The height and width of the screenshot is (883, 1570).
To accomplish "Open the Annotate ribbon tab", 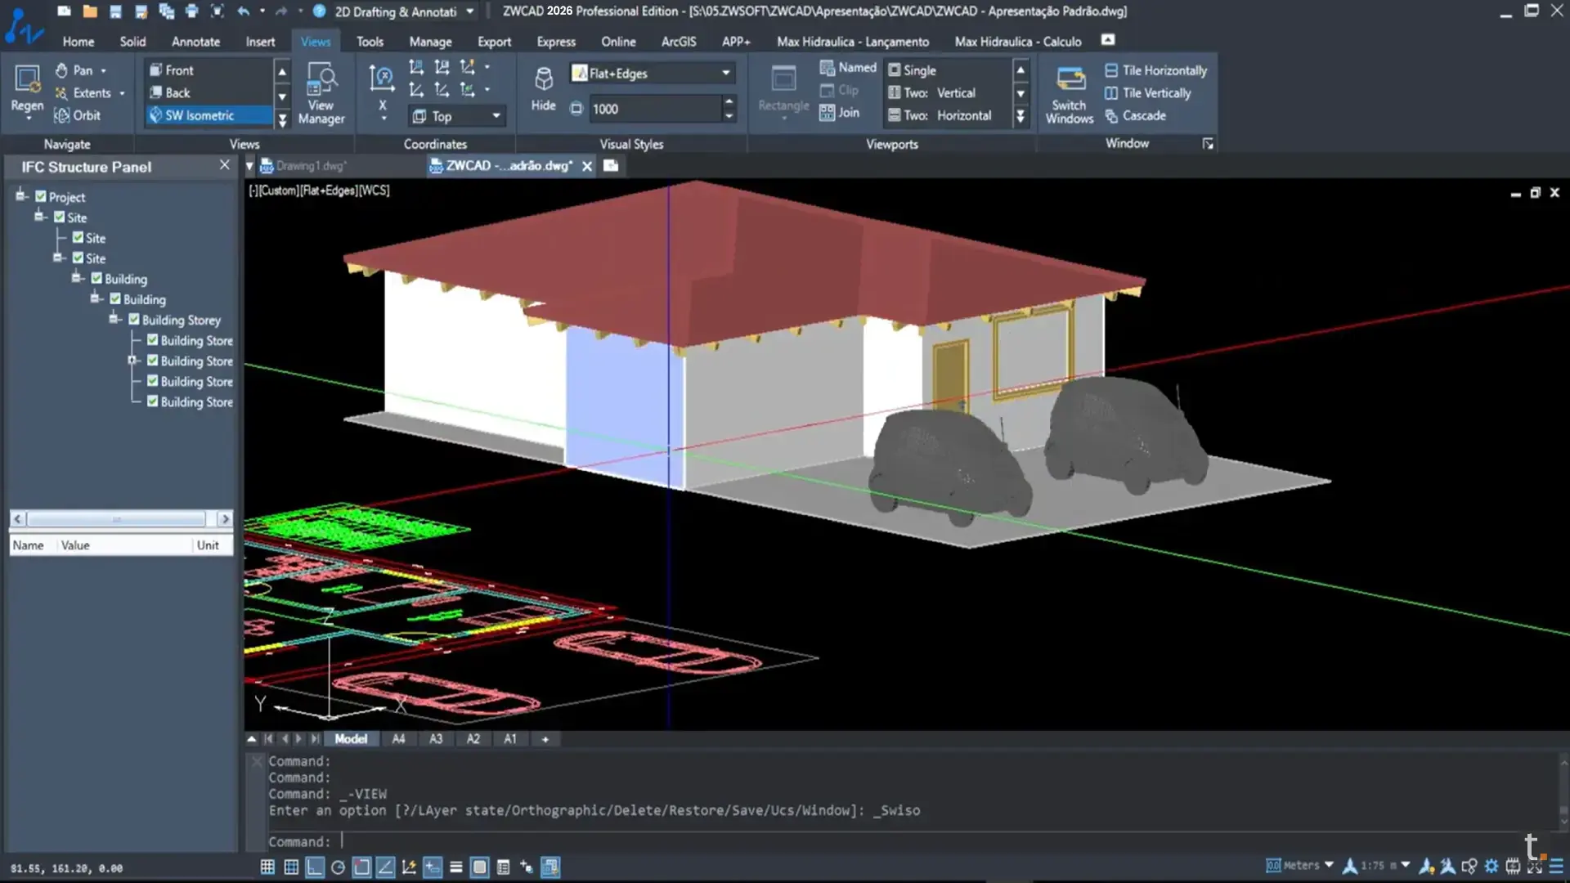I will [195, 42].
